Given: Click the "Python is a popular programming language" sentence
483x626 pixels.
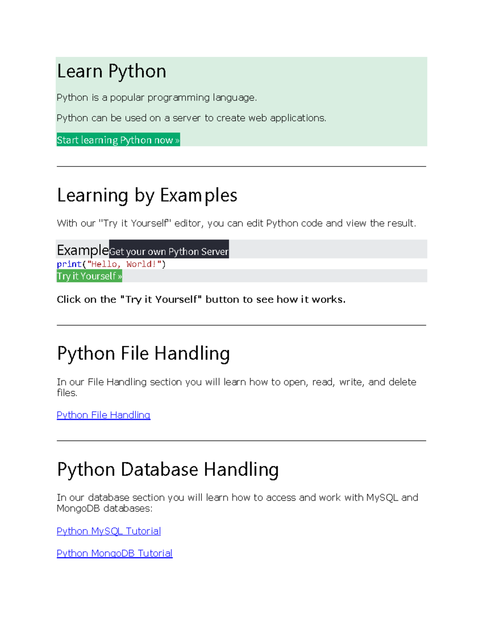Looking at the screenshot, I should pos(157,98).
